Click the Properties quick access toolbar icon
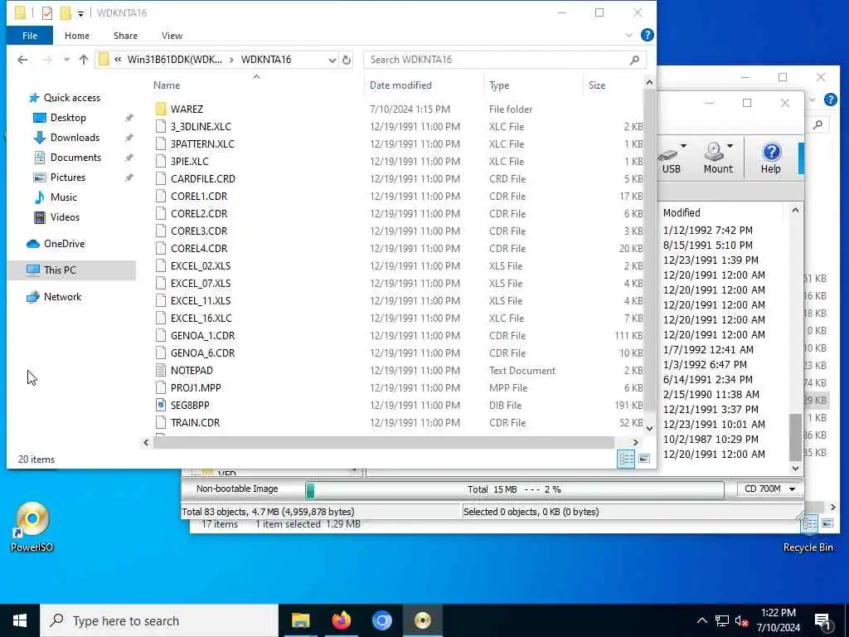The image size is (849, 637). point(47,13)
